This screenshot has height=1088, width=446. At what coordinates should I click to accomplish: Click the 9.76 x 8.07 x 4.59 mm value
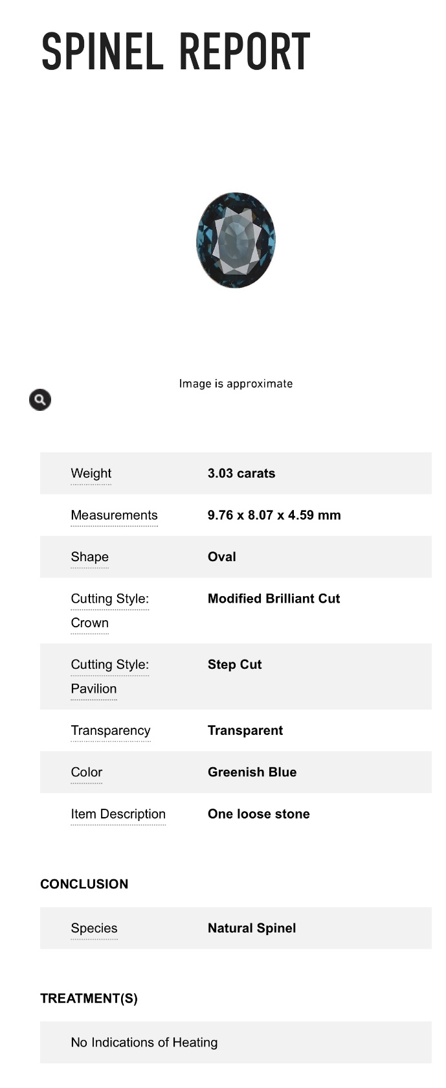click(274, 515)
